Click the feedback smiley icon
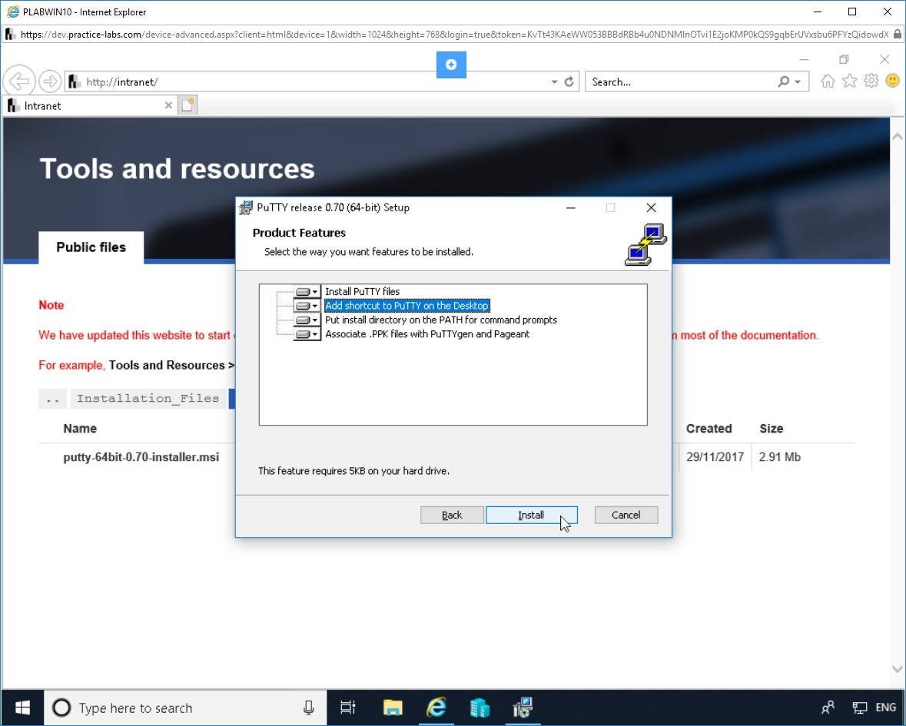The width and height of the screenshot is (906, 726). [x=893, y=81]
